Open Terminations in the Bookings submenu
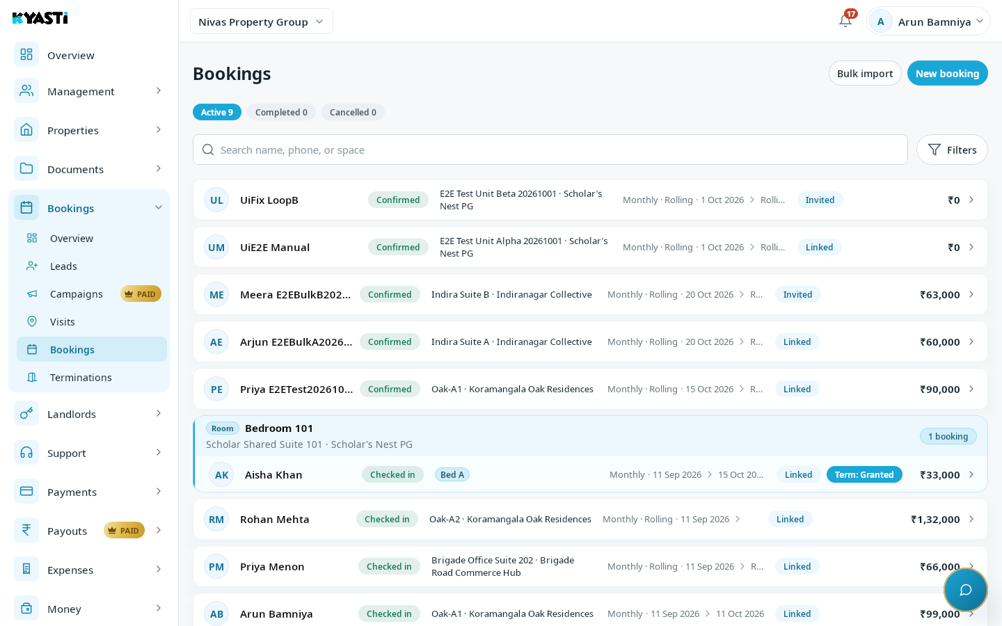Screen dimensions: 1002x626 (x=92, y=377)
